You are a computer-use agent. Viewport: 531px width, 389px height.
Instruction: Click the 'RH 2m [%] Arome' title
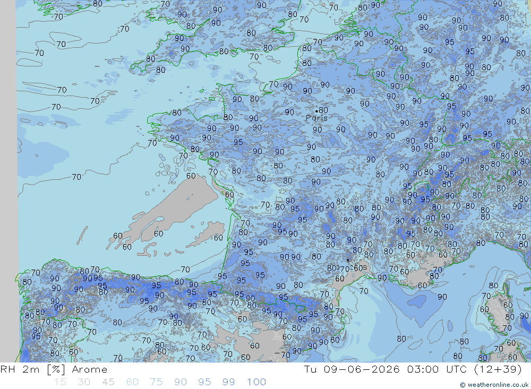coord(54,369)
